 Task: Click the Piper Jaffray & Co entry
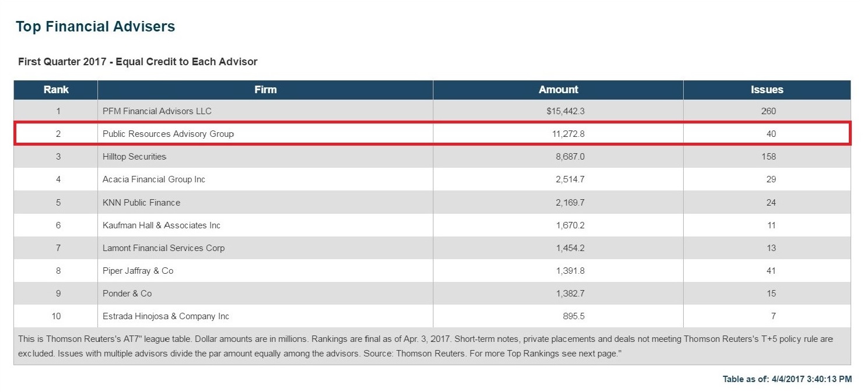[x=138, y=271]
